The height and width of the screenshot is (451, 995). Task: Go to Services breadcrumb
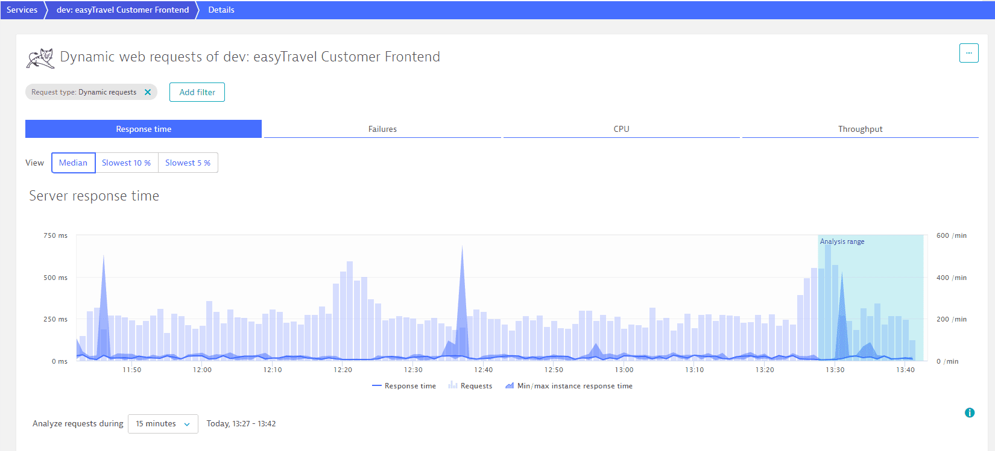tap(22, 10)
